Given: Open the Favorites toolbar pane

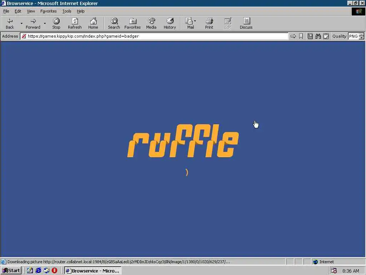Looking at the screenshot, I should tap(133, 23).
